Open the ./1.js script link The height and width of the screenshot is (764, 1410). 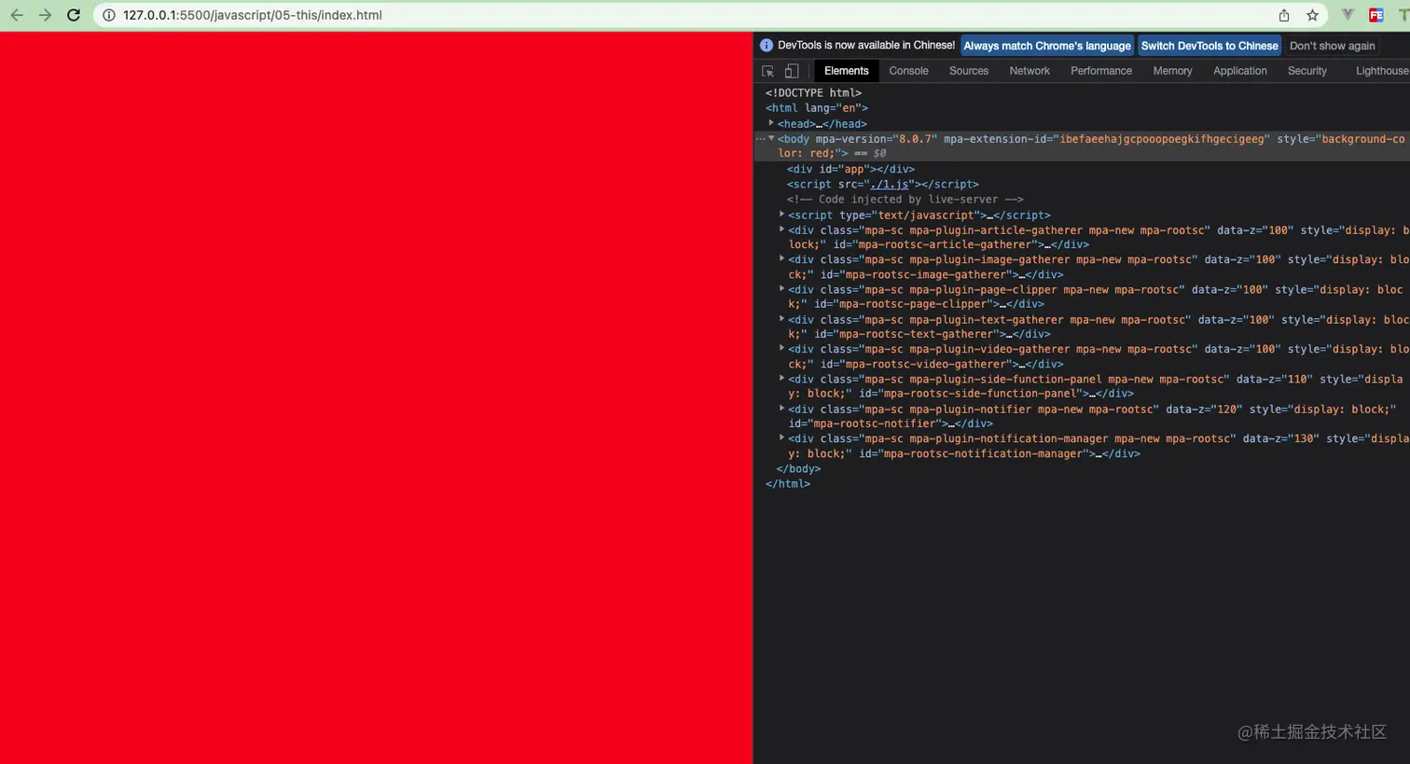pyautogui.click(x=889, y=185)
